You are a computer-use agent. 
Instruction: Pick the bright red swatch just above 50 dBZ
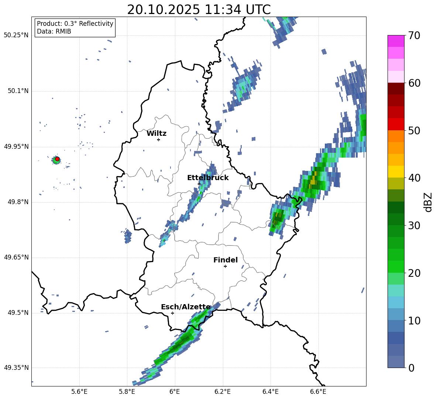click(x=396, y=124)
